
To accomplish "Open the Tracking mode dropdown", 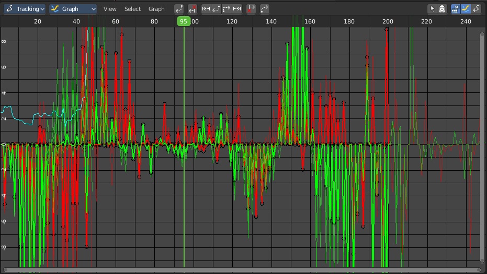I will (x=25, y=9).
